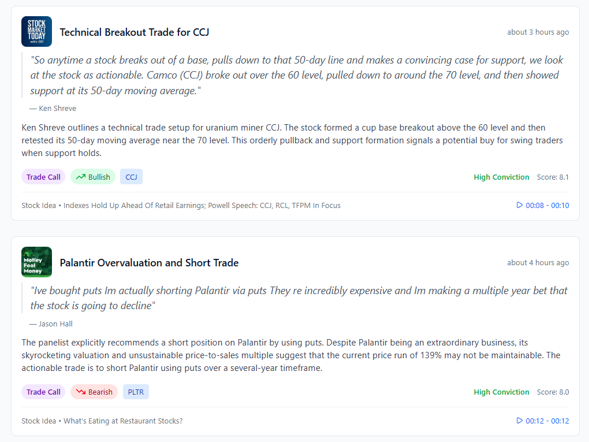The width and height of the screenshot is (589, 442).
Task: Open the Stock Idea category on the Palantir card
Action: pyautogui.click(x=38, y=421)
